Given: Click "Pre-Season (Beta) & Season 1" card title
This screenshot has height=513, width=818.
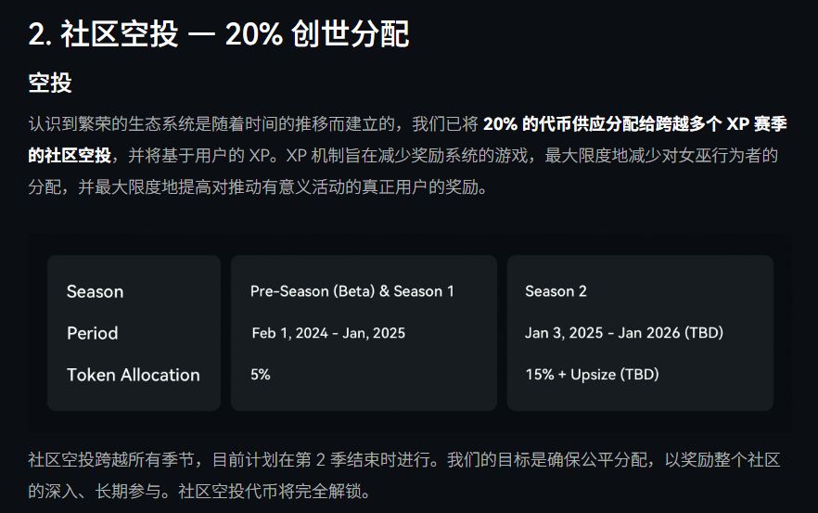Looking at the screenshot, I should [352, 291].
